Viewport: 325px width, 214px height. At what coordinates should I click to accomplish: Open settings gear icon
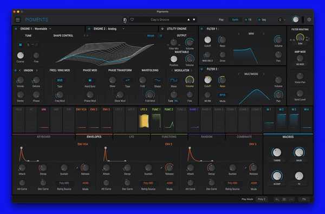(x=309, y=19)
